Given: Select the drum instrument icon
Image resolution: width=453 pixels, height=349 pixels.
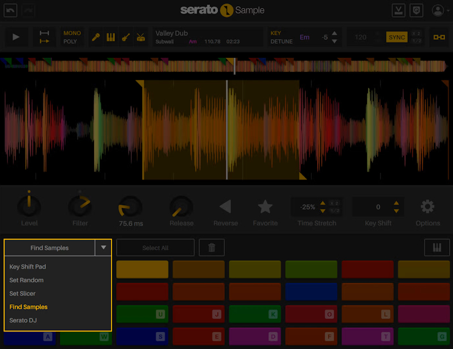Looking at the screenshot, I should point(140,37).
